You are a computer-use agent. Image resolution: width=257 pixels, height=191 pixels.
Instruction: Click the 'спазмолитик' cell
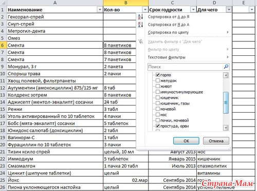pos(214,166)
